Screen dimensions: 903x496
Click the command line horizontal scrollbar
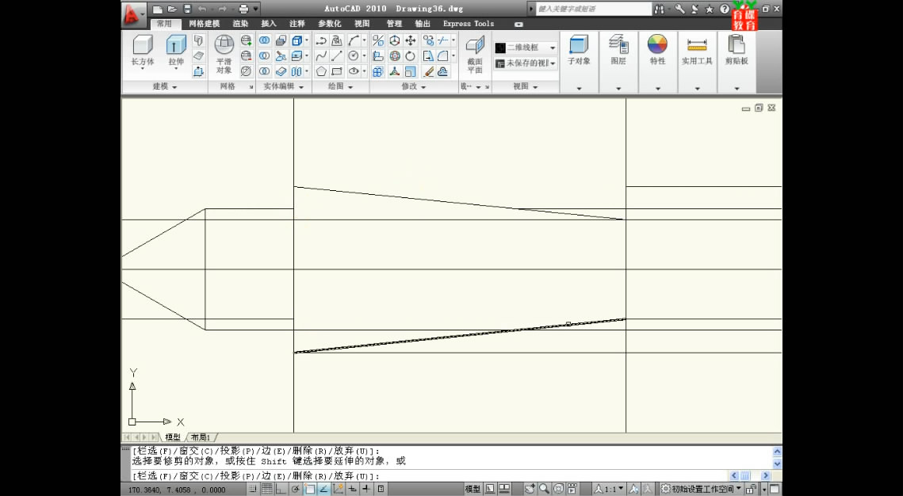pyautogui.click(x=751, y=476)
